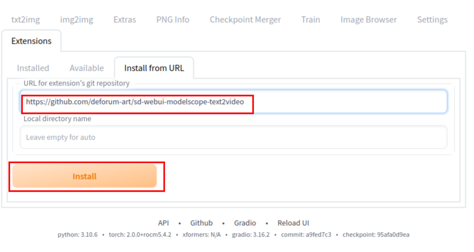
Task: Open the Gradio link
Action: click(x=245, y=223)
